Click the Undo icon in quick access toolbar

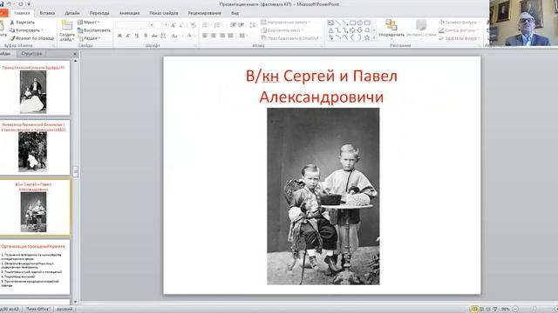point(9,4)
